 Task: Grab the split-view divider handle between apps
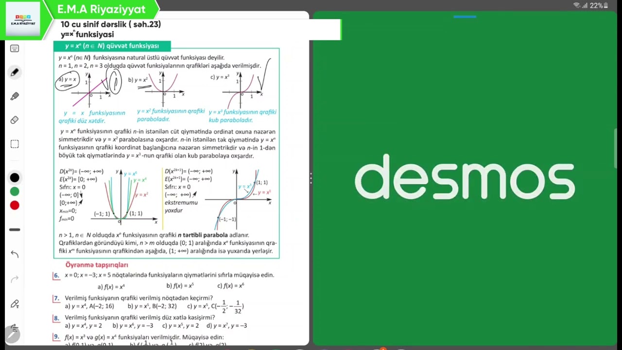point(311,177)
